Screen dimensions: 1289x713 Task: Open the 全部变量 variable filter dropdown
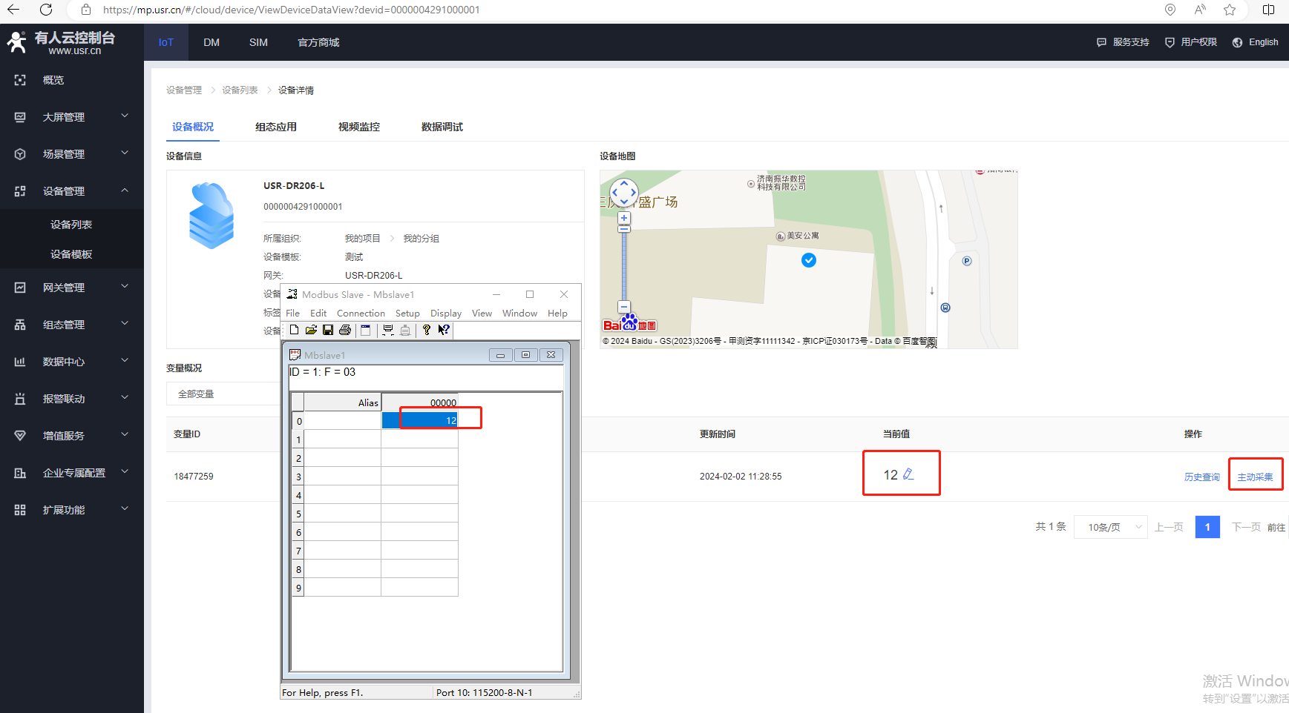click(x=223, y=394)
